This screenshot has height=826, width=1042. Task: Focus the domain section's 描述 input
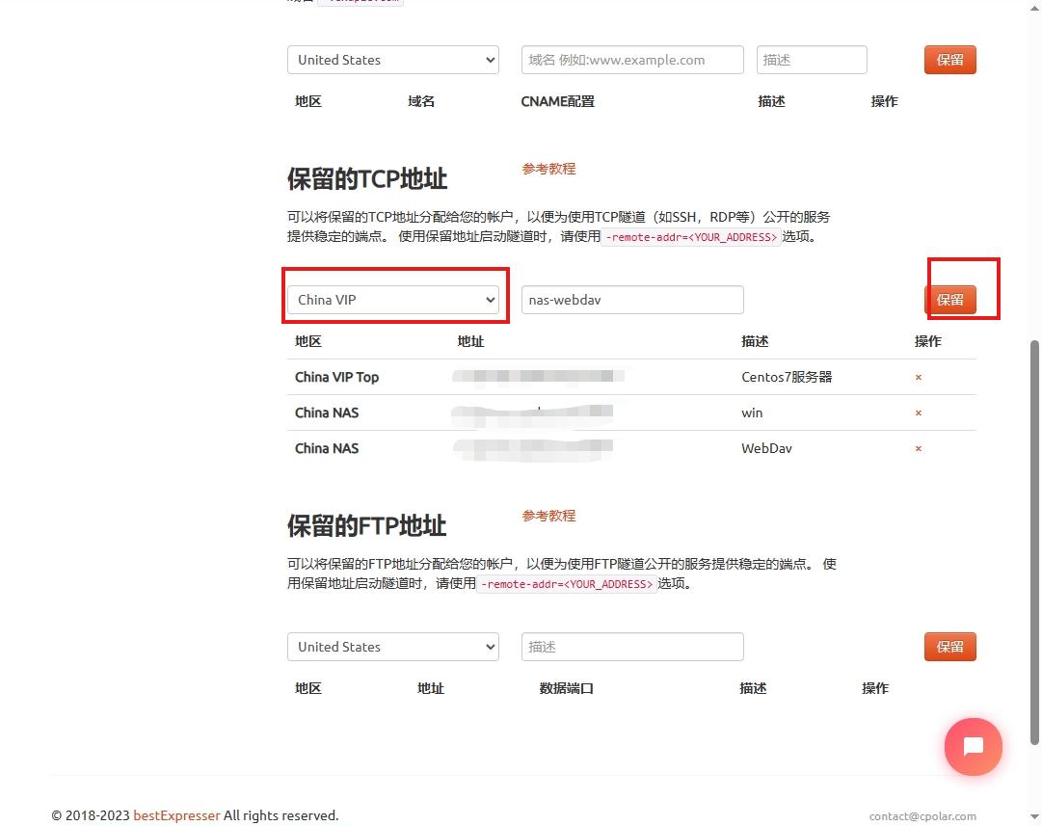812,60
